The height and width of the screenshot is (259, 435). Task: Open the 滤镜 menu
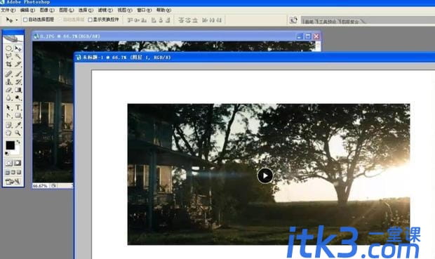[105, 10]
